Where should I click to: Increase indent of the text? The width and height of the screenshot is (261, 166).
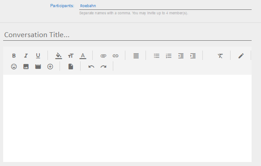pos(193,56)
